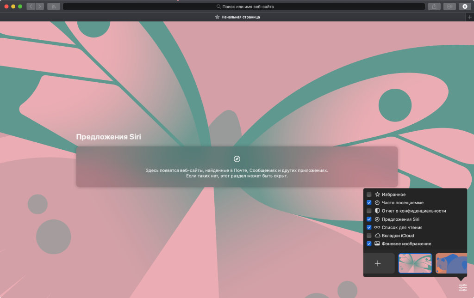474x298 pixels.
Task: Uncheck the Часто посещаемые option
Action: [x=369, y=203]
